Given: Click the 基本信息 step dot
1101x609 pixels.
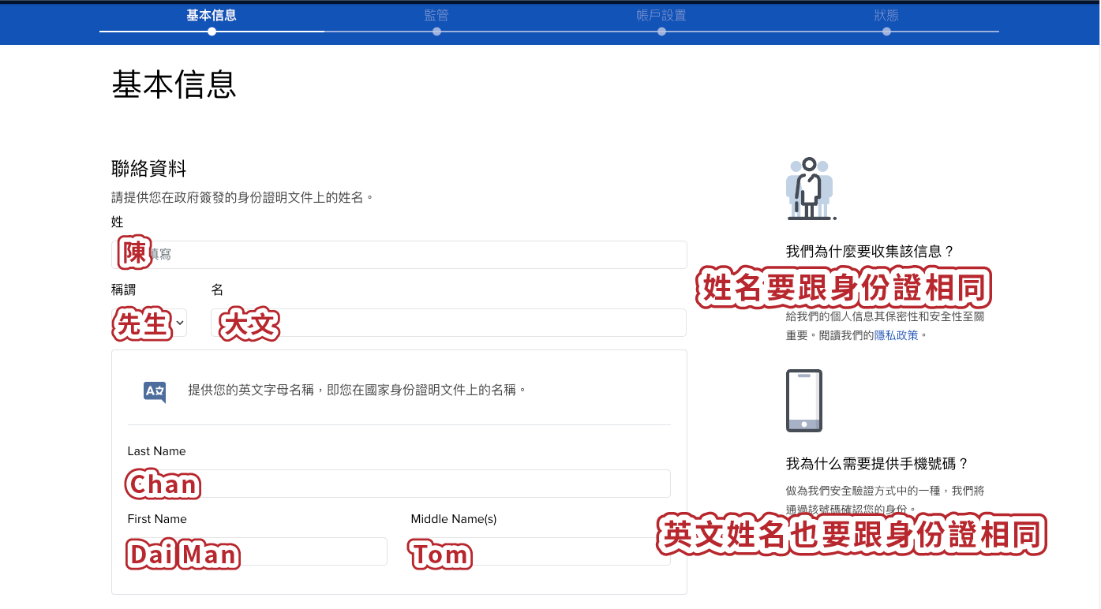Looking at the screenshot, I should (212, 32).
